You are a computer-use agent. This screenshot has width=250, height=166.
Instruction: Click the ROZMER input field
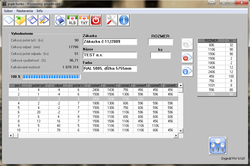160,42
